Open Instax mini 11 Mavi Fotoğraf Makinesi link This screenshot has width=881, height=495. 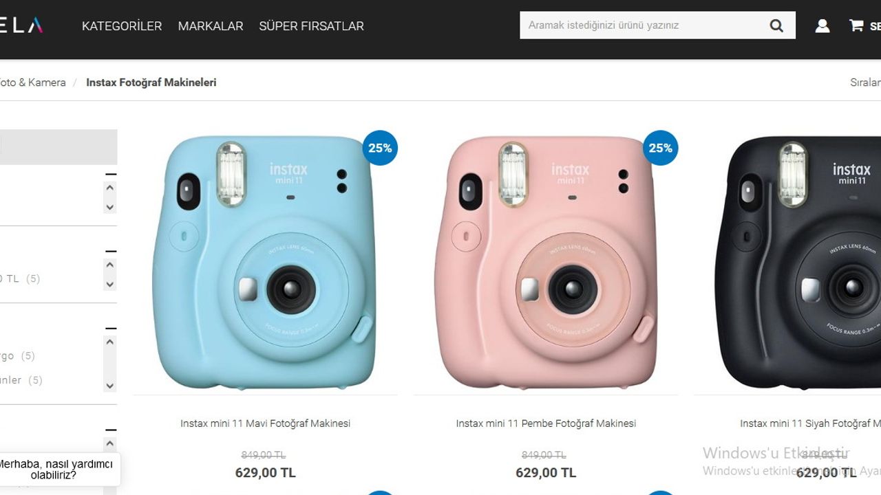tap(265, 423)
